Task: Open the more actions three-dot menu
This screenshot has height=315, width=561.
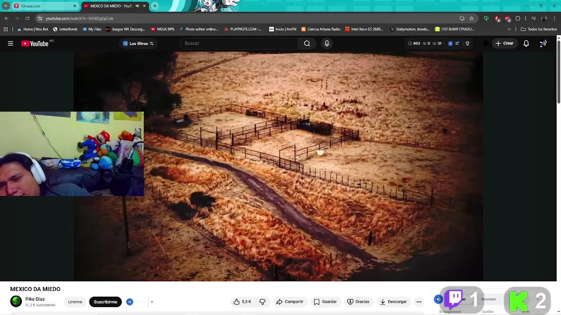Action: (419, 302)
